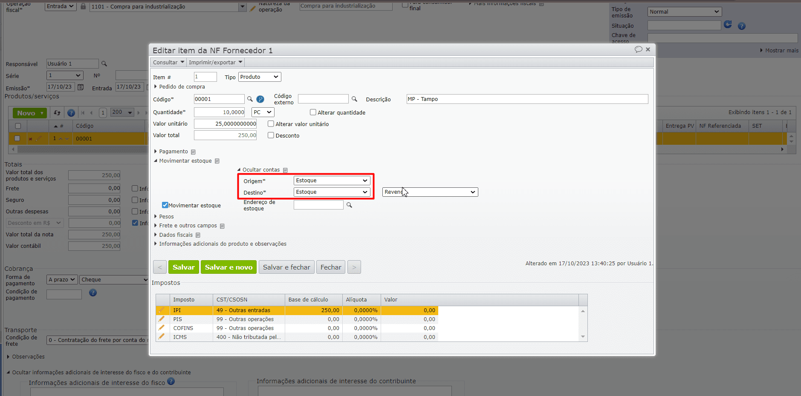
Task: Click the tax table vertical scrollbar down arrow
Action: pyautogui.click(x=583, y=337)
